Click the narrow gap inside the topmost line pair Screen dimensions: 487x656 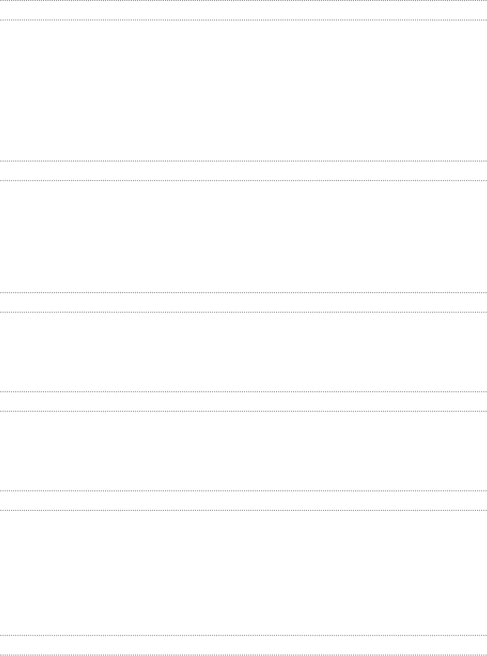click(x=243, y=10)
